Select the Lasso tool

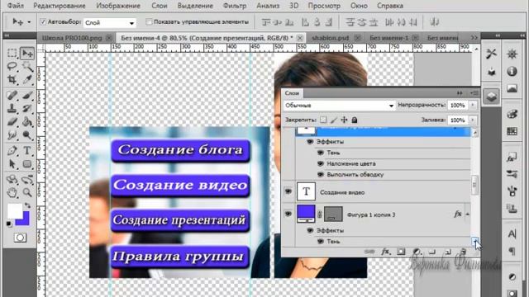(12, 66)
